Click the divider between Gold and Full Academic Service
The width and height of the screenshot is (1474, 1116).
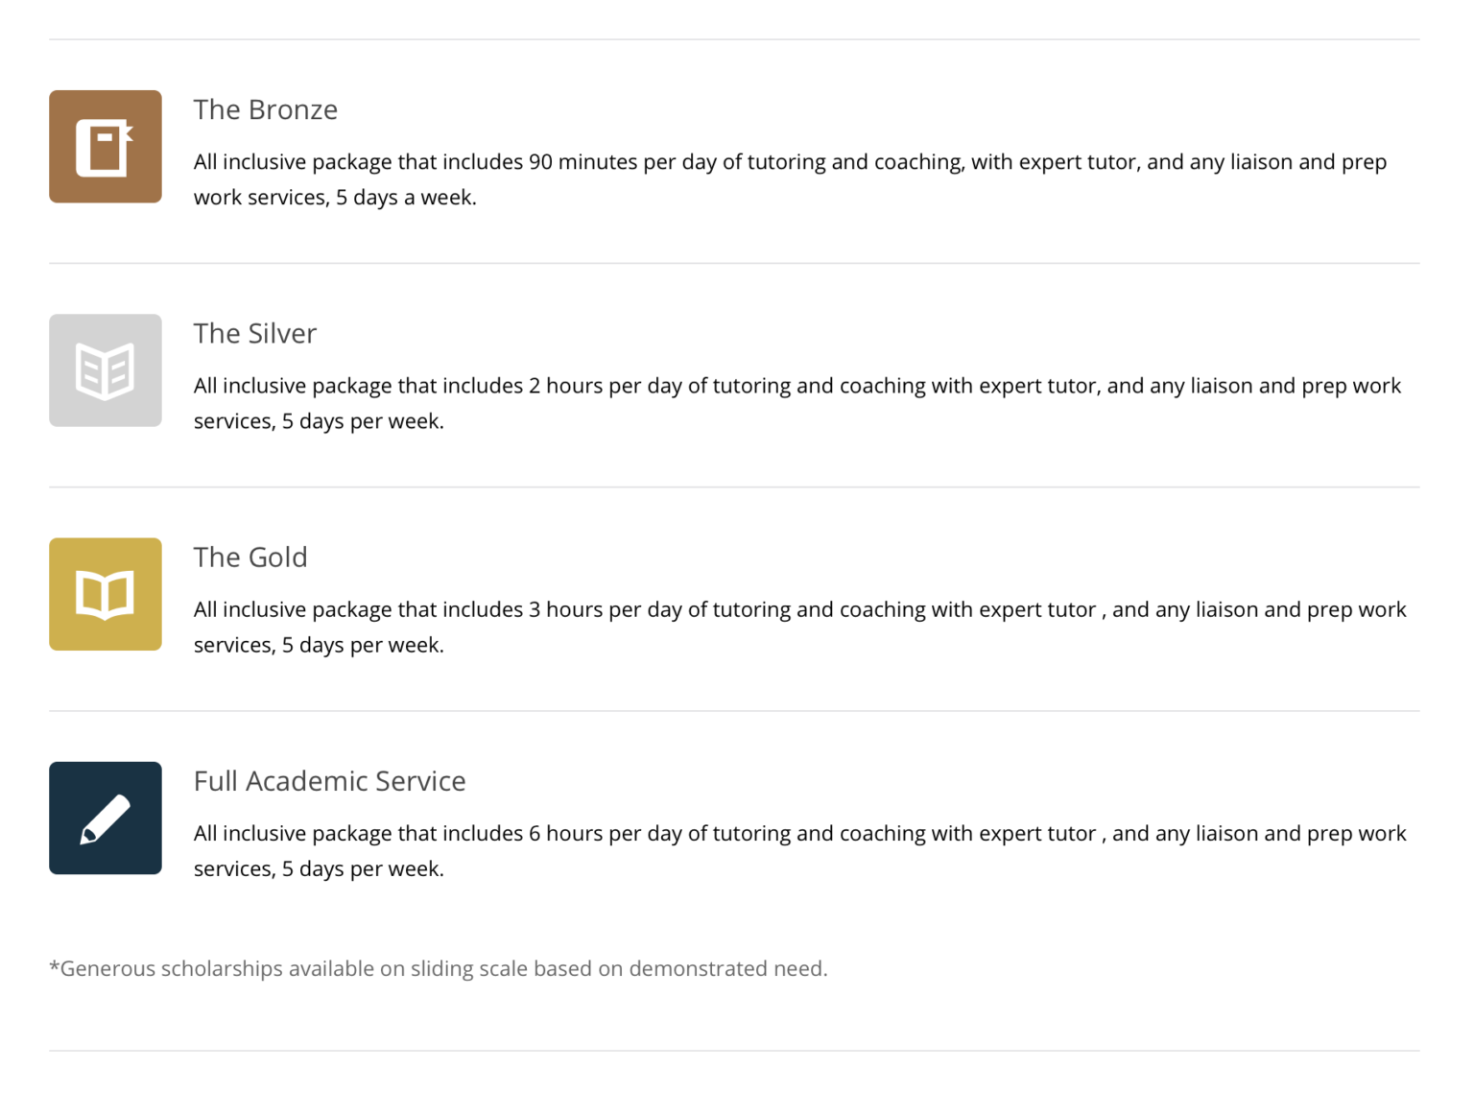pos(734,711)
